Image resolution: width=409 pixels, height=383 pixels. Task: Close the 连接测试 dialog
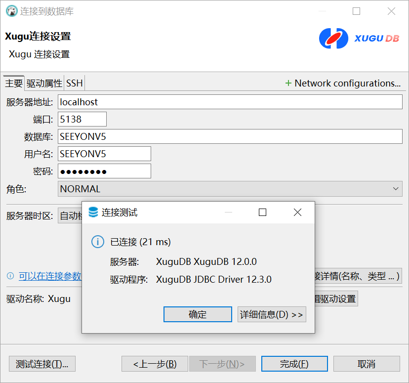point(297,213)
